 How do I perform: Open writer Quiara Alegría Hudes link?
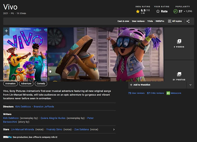coord(53,118)
